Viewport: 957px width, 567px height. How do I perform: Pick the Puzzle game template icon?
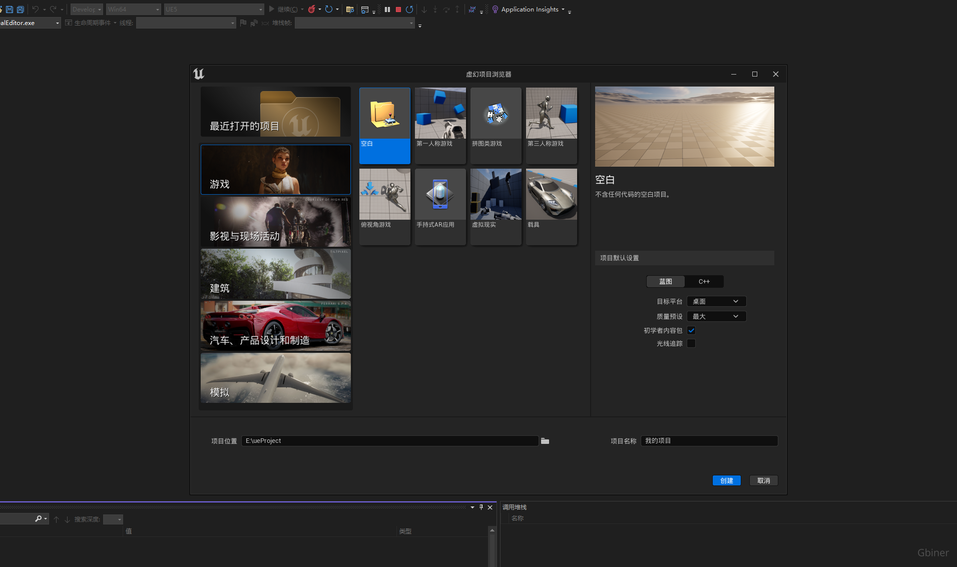496,114
